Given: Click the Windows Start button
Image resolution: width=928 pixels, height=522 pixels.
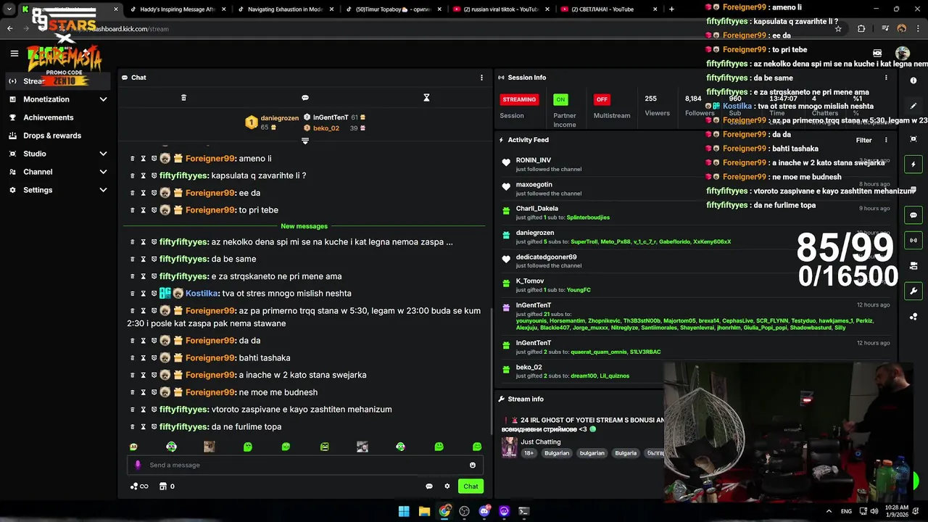Looking at the screenshot, I should [x=404, y=511].
